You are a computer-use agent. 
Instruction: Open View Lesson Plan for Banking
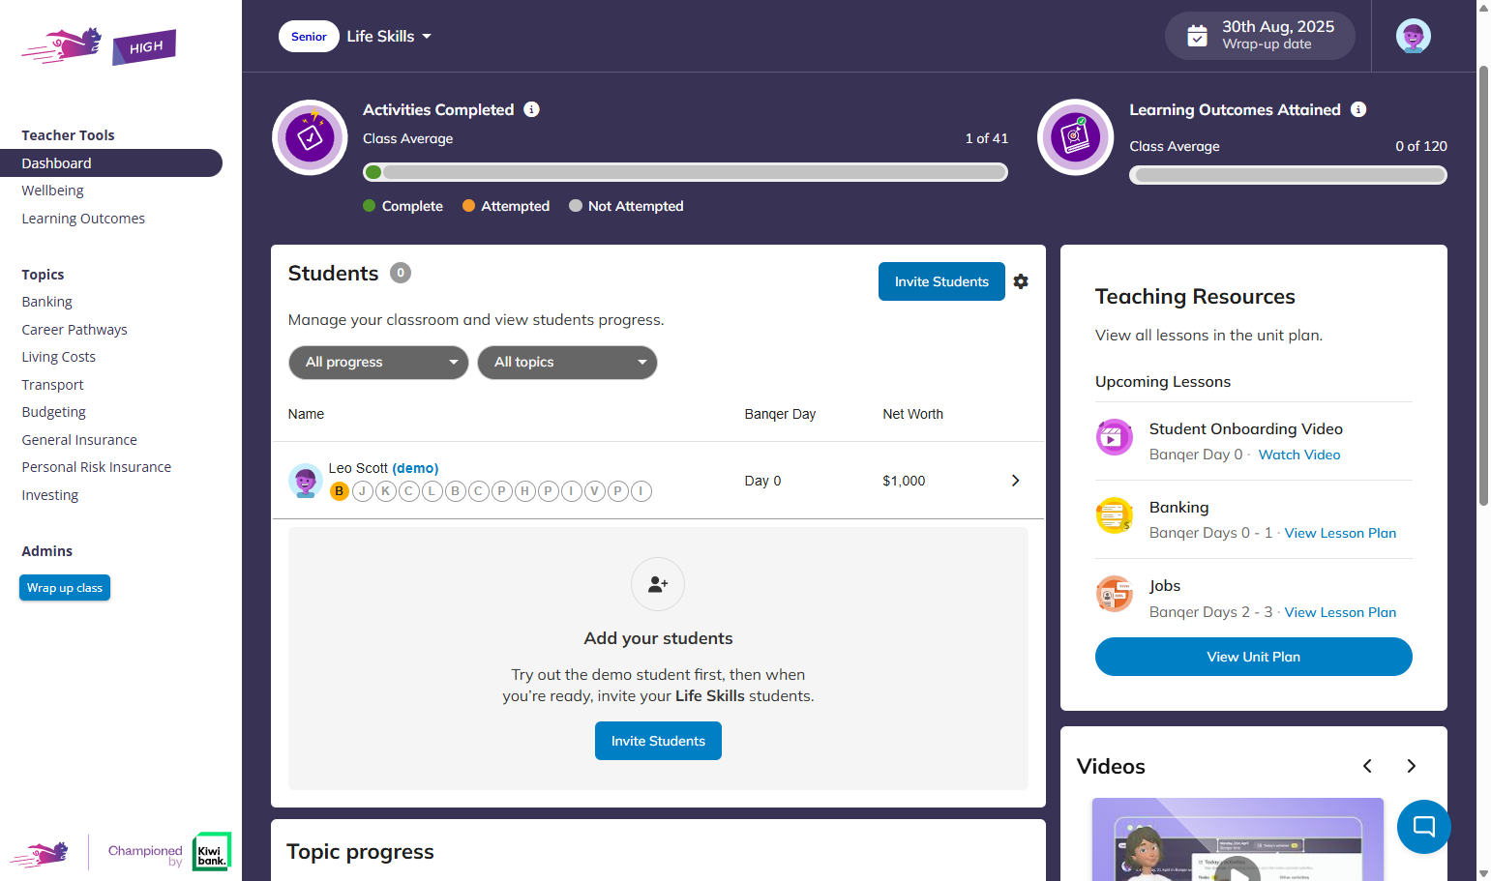tap(1340, 533)
